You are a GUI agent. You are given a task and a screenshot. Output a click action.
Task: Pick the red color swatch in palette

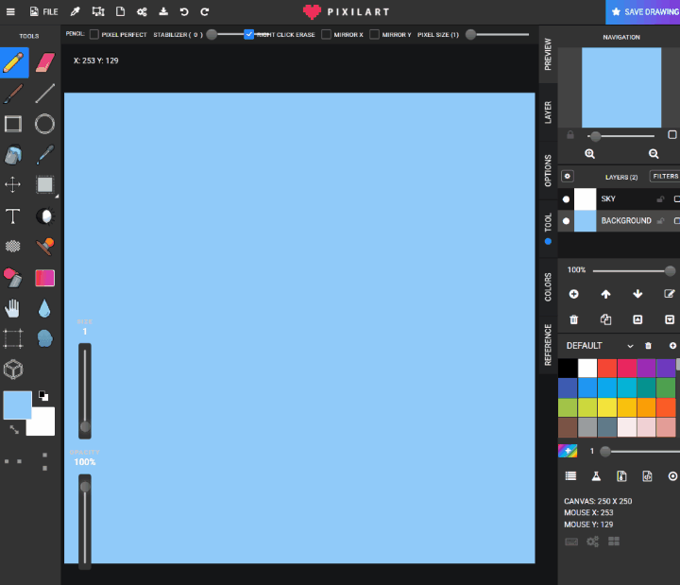[607, 368]
